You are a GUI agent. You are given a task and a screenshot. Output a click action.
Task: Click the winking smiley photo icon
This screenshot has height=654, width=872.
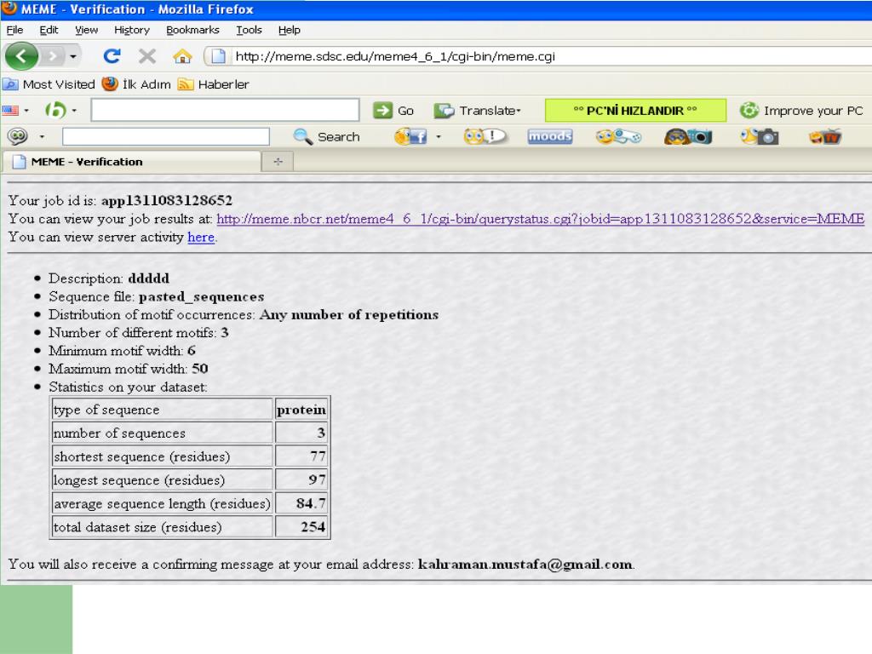pos(760,136)
